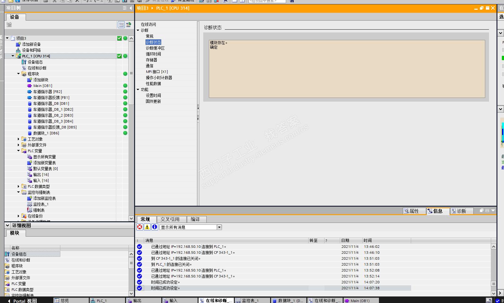Click 在线和诊断 icon in the project tree

click(24, 68)
